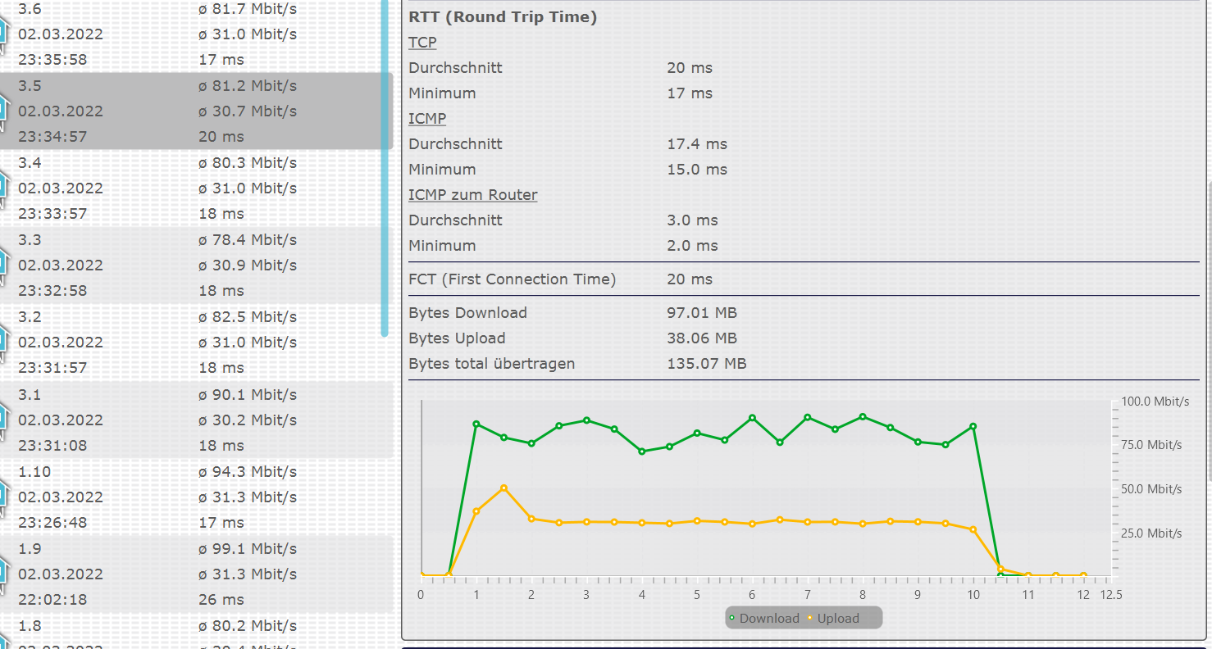Click the house icon beside test 3.2
Image resolution: width=1212 pixels, height=649 pixels.
pyautogui.click(x=2, y=341)
